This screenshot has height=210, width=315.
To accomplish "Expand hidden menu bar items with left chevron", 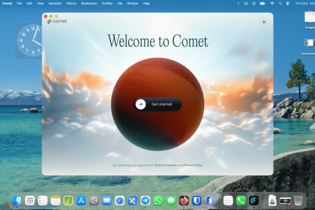I will click(238, 4).
